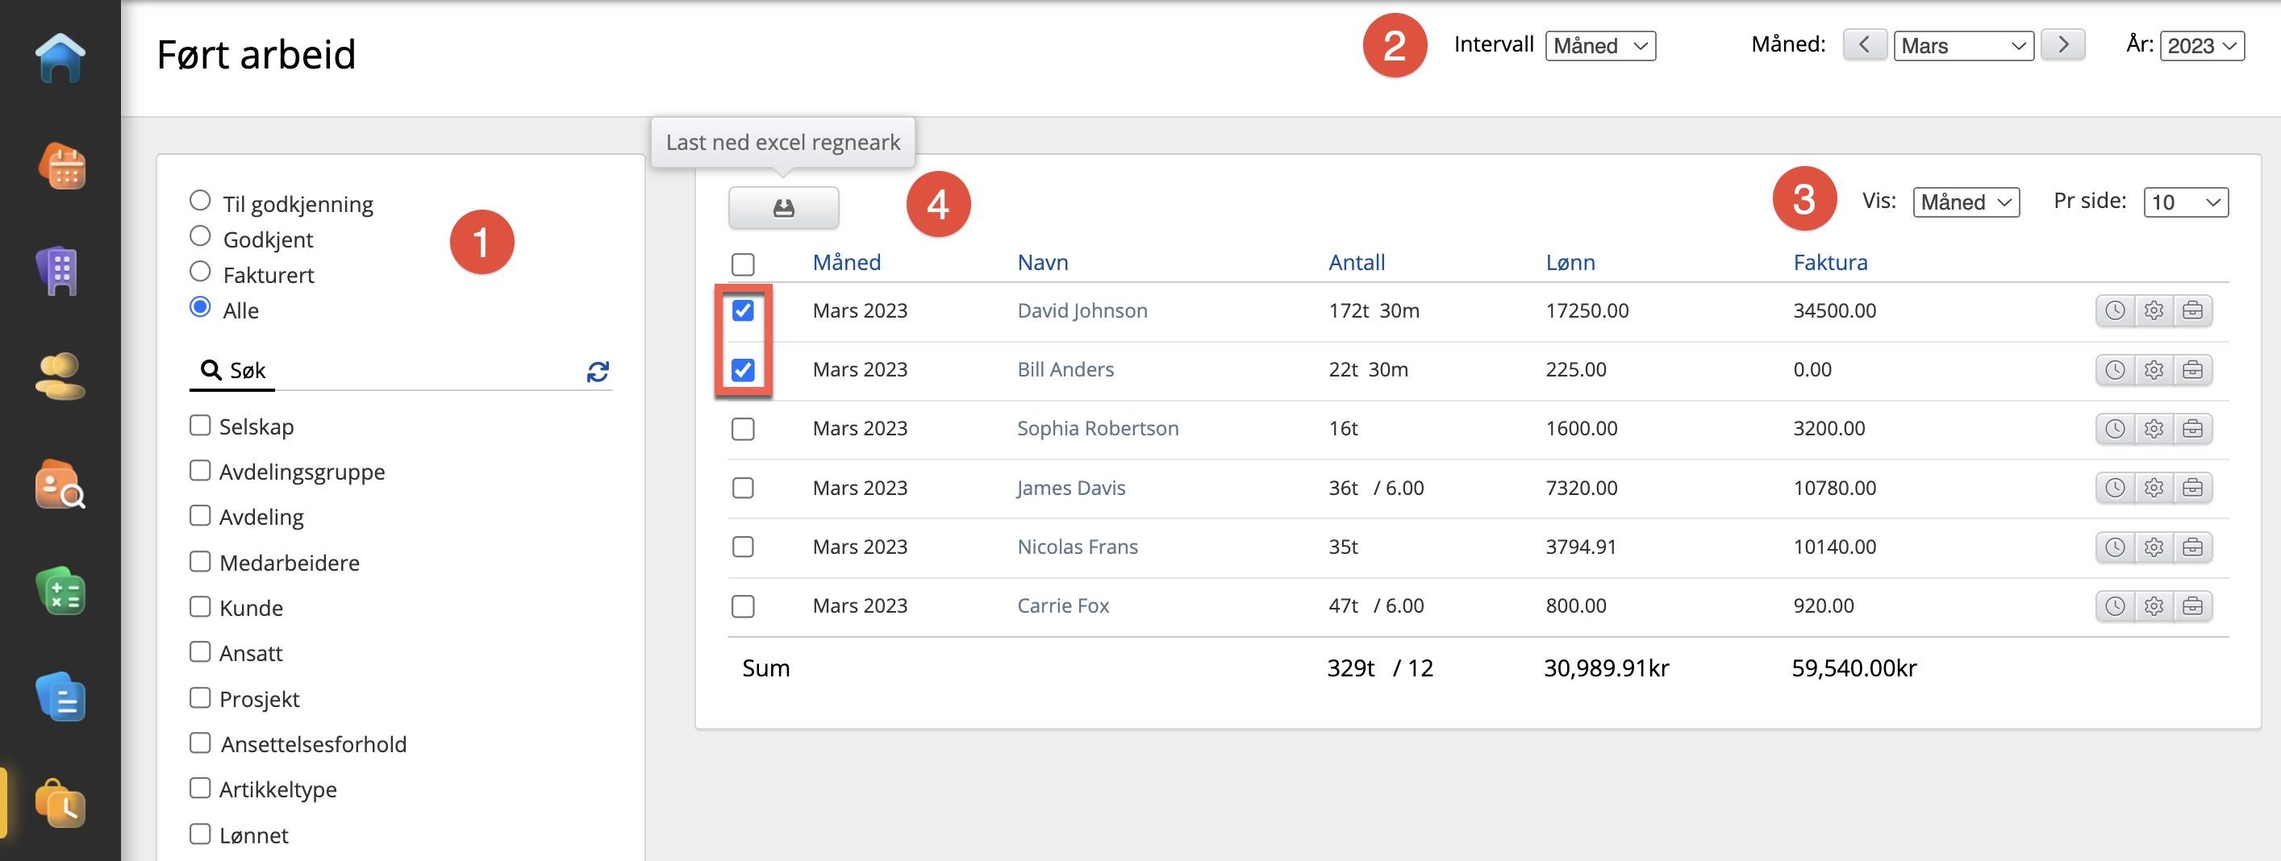Click the refresh icon beside search
2281x861 pixels.
[x=598, y=372]
